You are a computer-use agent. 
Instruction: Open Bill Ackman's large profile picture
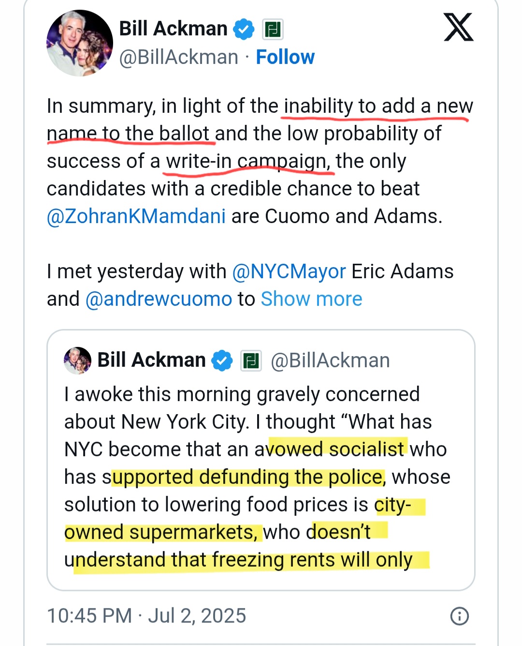79,44
